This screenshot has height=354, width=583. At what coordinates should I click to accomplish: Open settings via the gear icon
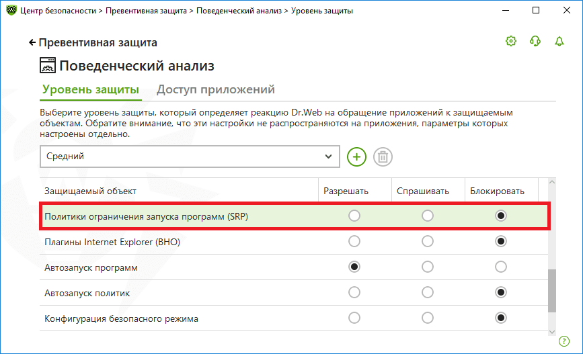tap(511, 41)
